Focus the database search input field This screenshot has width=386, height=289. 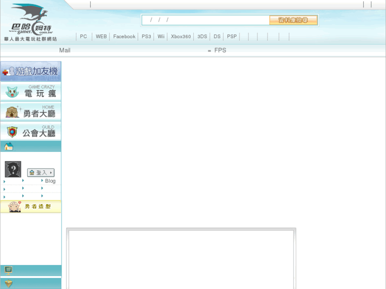point(206,20)
